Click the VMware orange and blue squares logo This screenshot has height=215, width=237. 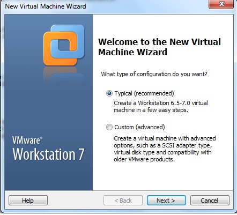click(x=64, y=45)
